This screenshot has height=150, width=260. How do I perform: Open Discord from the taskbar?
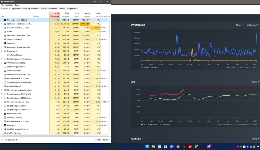pos(209,147)
